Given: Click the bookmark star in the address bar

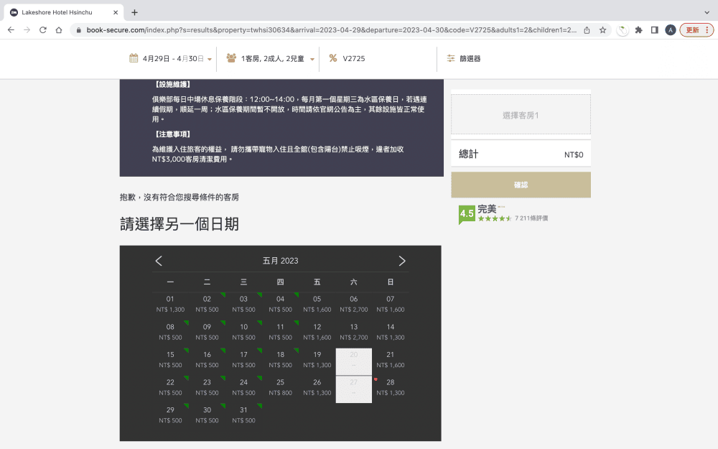Looking at the screenshot, I should [603, 30].
